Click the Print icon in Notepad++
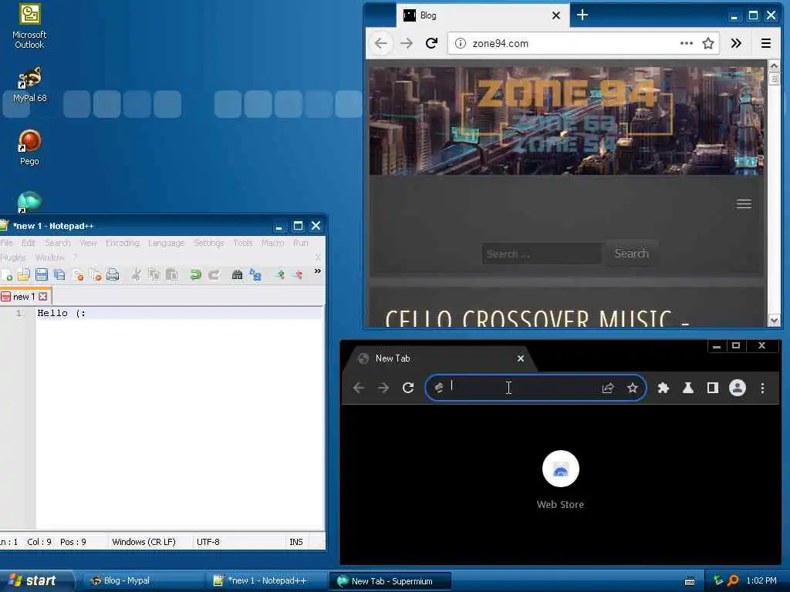790x592 pixels. coord(113,275)
